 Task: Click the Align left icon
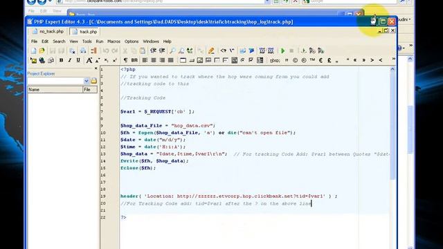[145, 60]
